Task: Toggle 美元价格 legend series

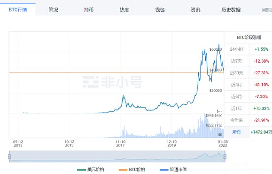Action: click(x=91, y=169)
